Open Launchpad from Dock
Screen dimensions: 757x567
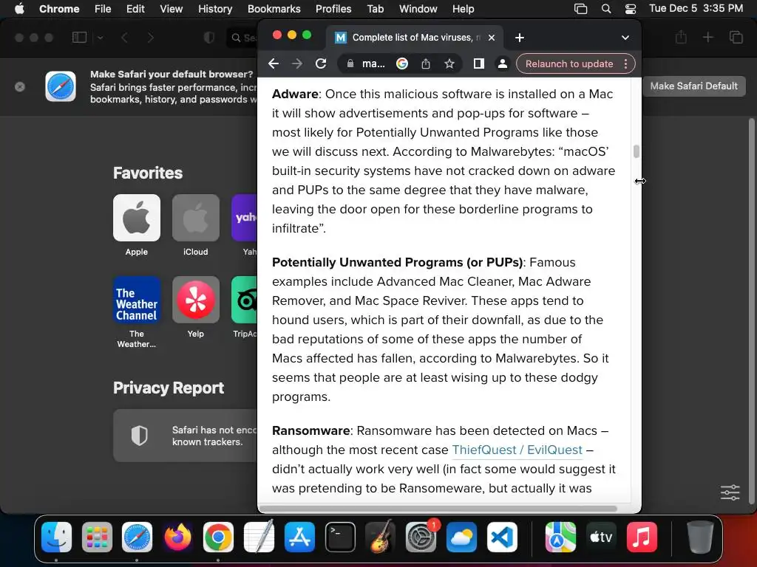[97, 537]
